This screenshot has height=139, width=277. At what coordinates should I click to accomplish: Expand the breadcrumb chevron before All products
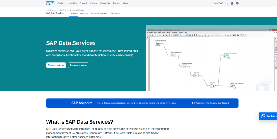point(47,10)
